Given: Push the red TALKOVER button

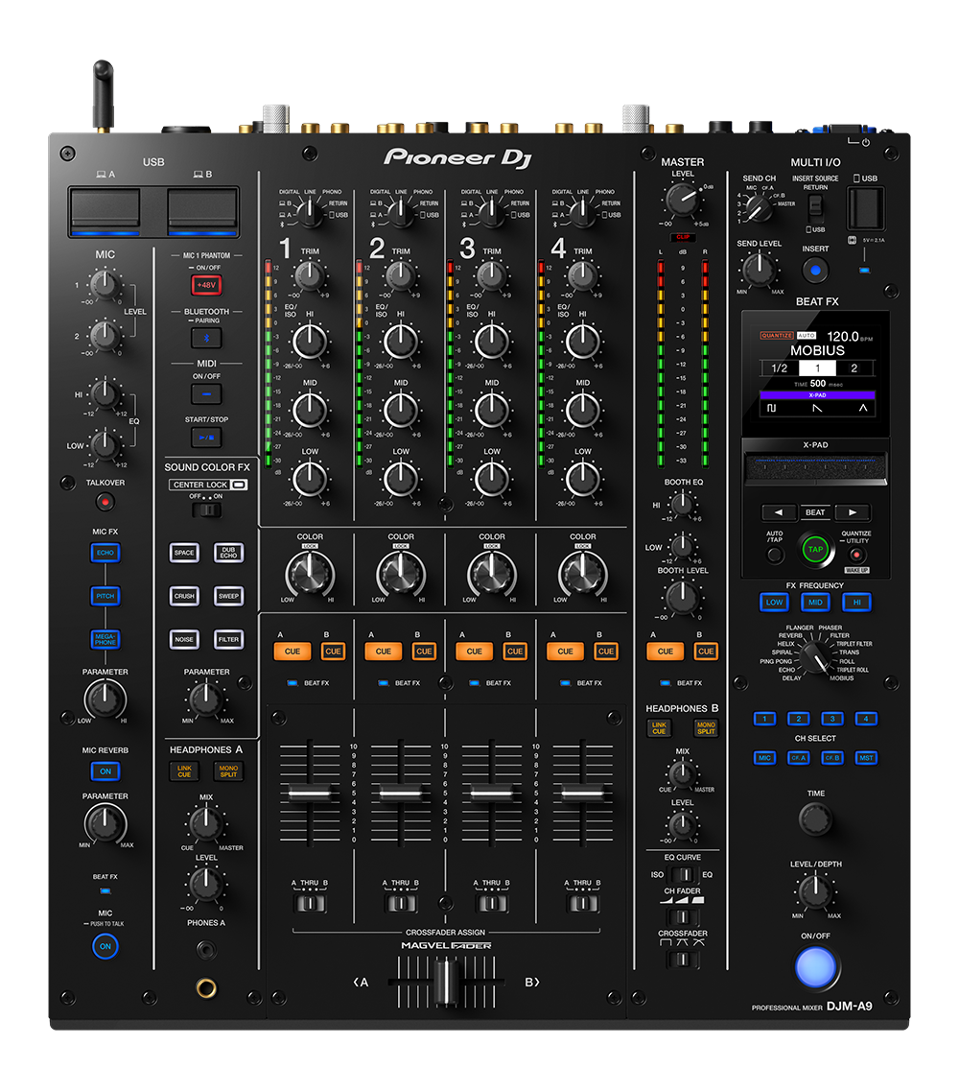Looking at the screenshot, I should click(105, 501).
